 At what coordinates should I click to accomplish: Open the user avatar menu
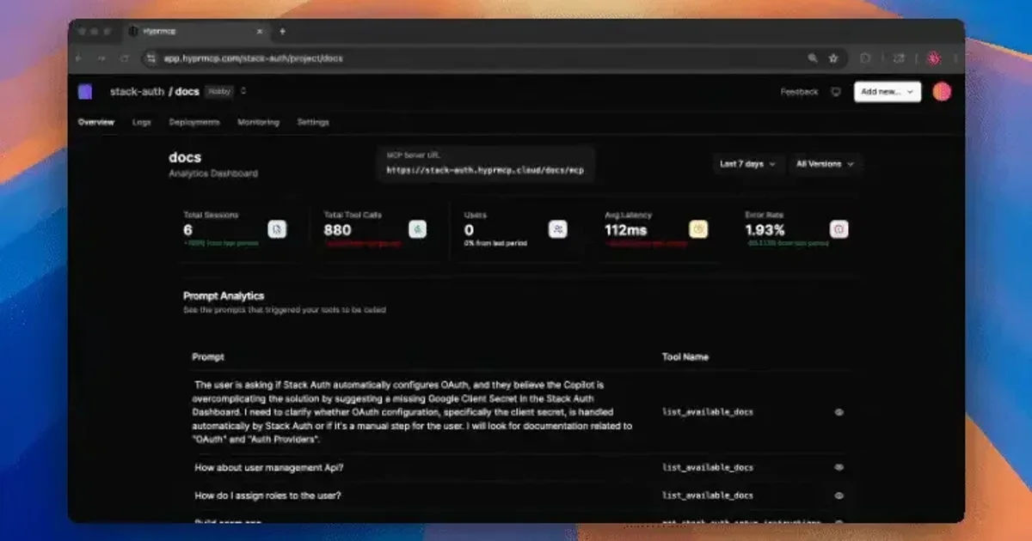pyautogui.click(x=942, y=92)
